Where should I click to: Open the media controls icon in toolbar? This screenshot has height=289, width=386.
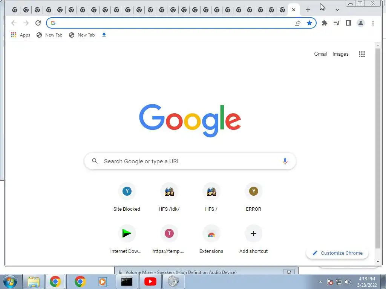pos(337,23)
